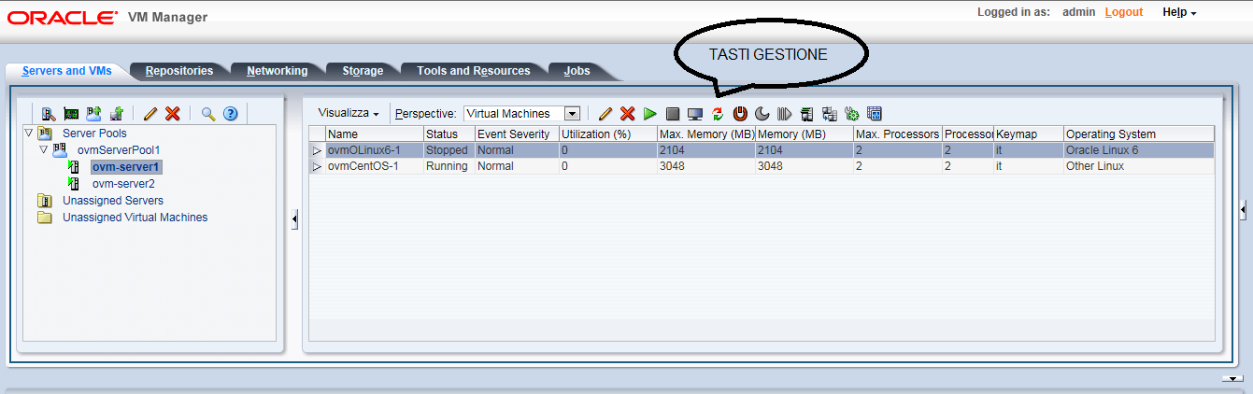
Task: Switch to the Jobs tab
Action: (577, 71)
